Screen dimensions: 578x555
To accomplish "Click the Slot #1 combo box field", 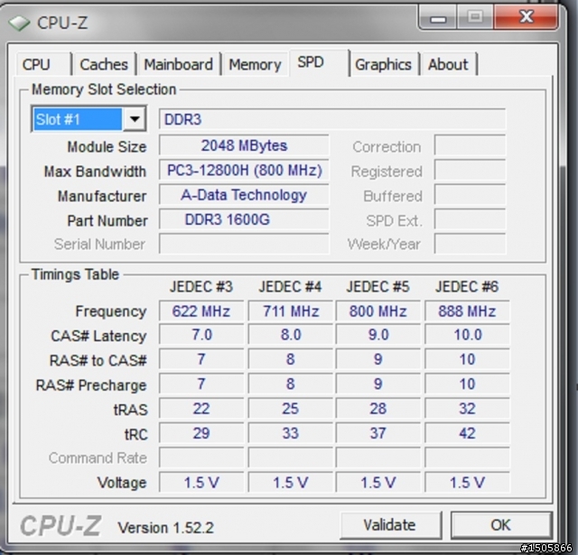I will pos(89,119).
